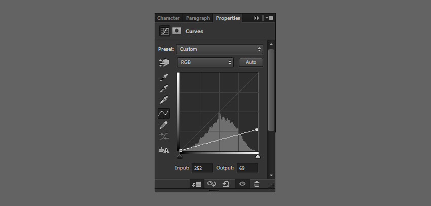Click the histogram clipping warning icon
431x206 pixels.
(164, 150)
